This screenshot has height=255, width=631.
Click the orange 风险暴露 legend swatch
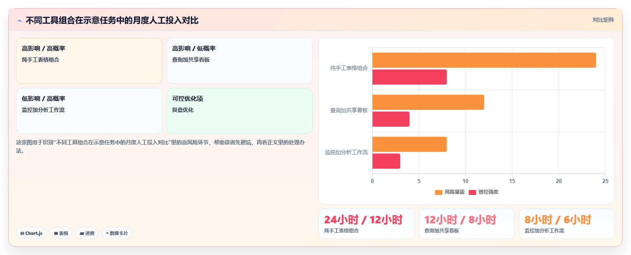(438, 192)
